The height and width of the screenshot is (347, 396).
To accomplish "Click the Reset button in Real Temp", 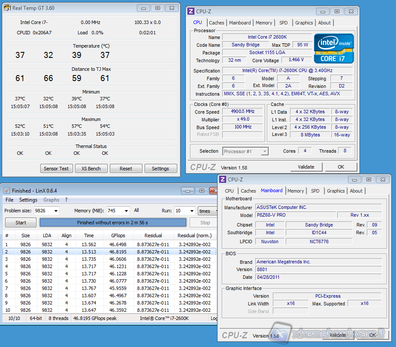I will 126,169.
